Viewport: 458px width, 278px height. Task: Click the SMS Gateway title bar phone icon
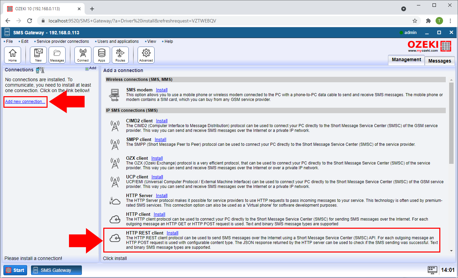click(7, 33)
